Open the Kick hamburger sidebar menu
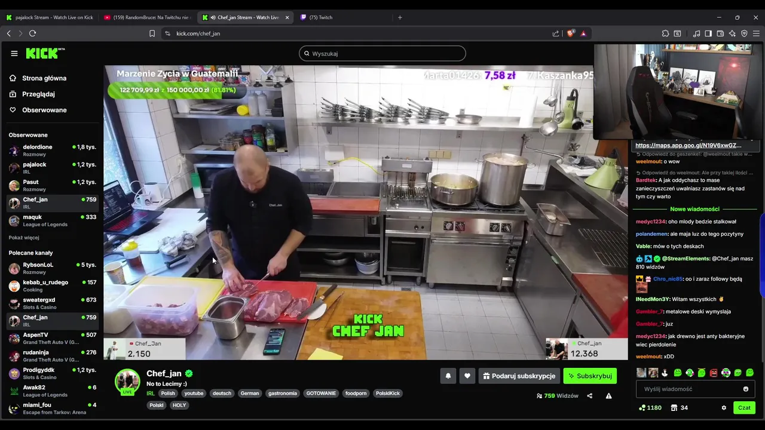The height and width of the screenshot is (430, 765). pyautogui.click(x=14, y=53)
